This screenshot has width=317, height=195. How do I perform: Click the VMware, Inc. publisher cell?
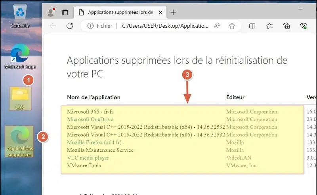[x=242, y=165]
